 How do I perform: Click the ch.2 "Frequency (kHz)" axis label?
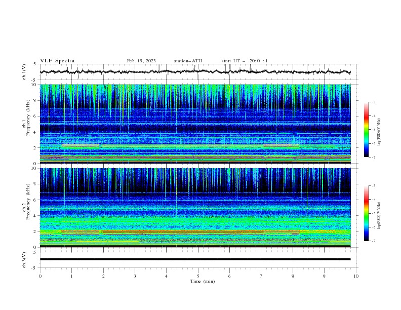28,201
